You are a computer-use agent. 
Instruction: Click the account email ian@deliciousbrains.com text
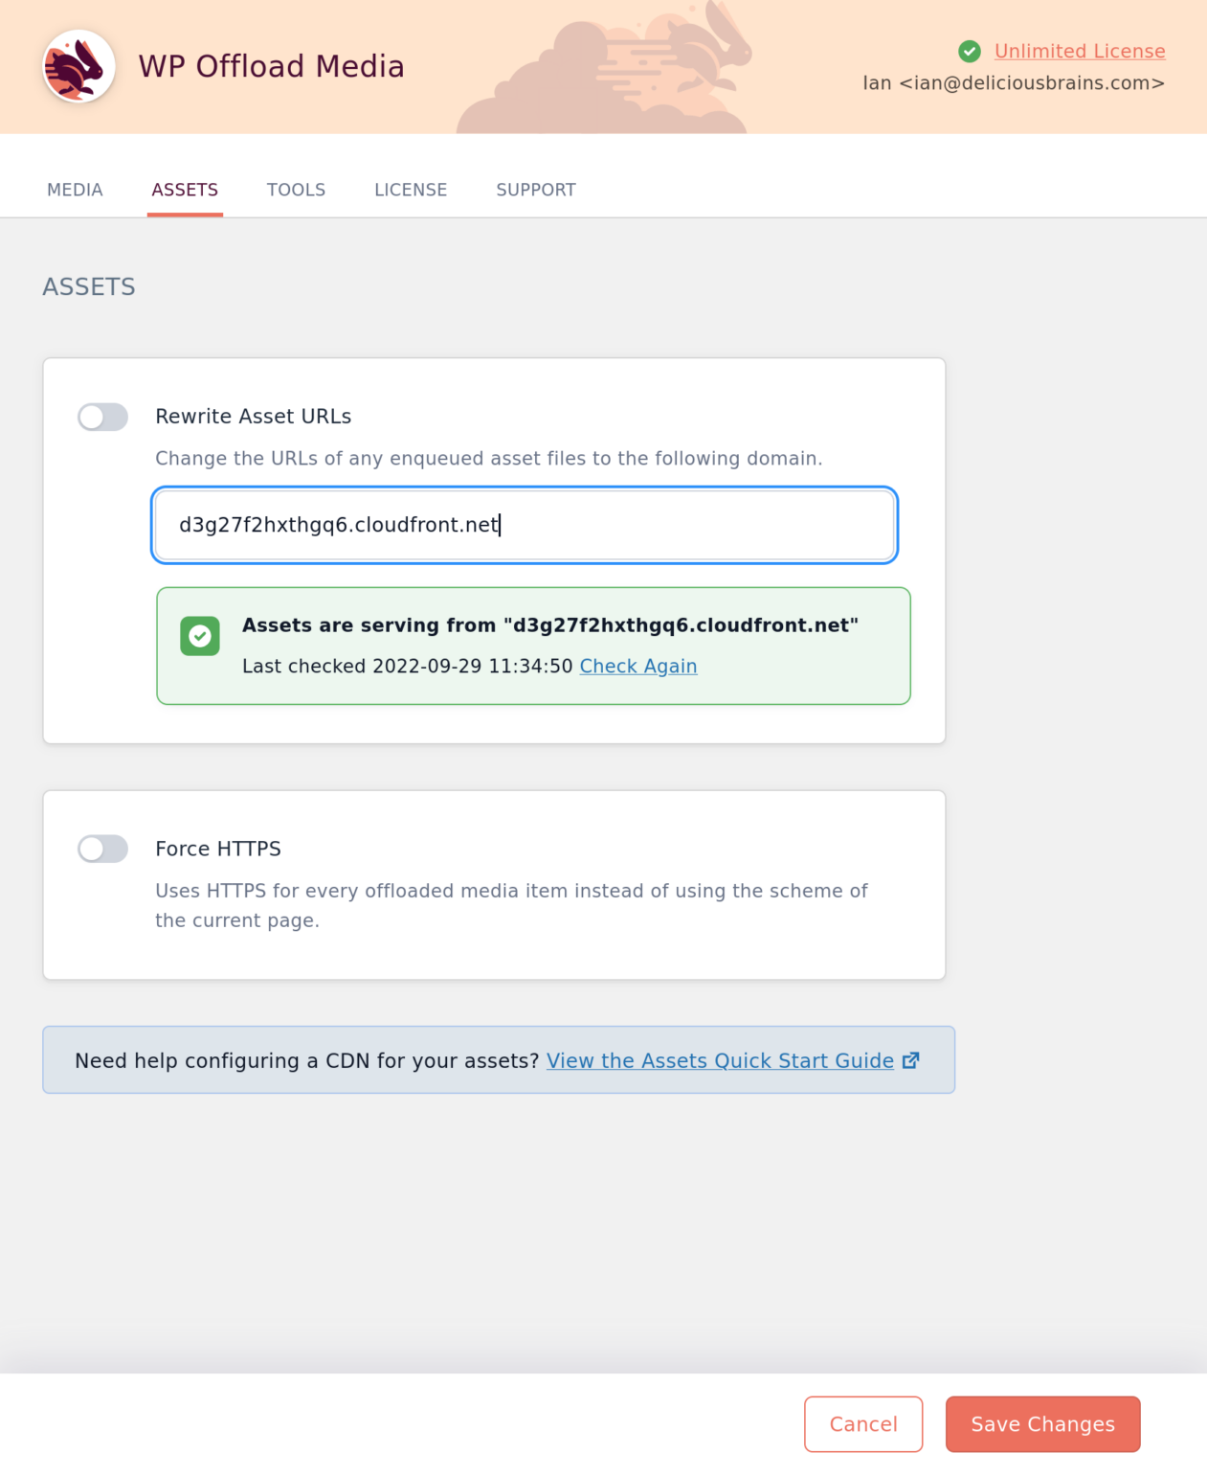pos(1014,83)
